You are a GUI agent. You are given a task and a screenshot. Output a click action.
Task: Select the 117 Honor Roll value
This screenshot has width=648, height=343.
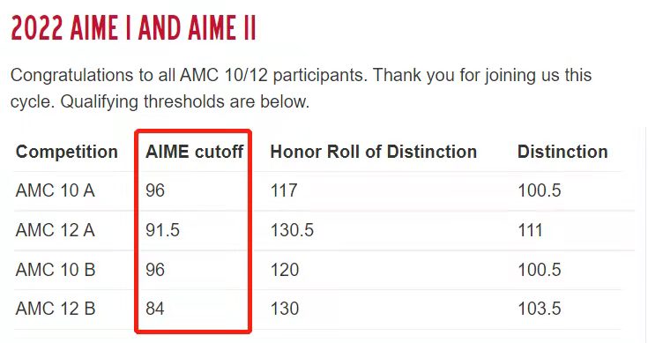[x=284, y=190]
